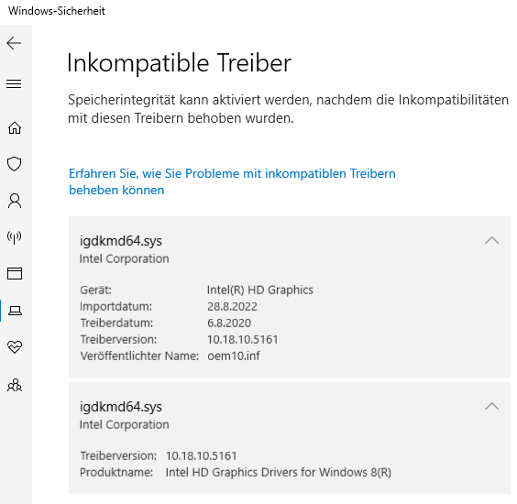Go to the Home (Startseite) page
517x504 pixels.
(15, 128)
